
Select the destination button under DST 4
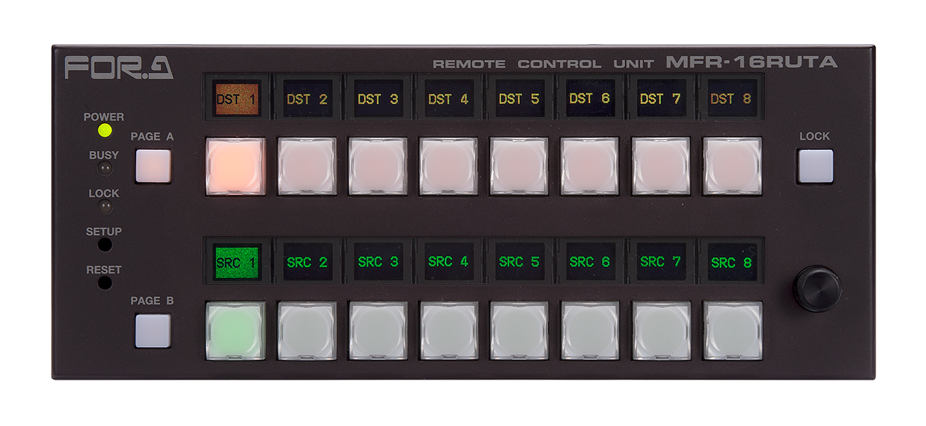[x=447, y=166]
